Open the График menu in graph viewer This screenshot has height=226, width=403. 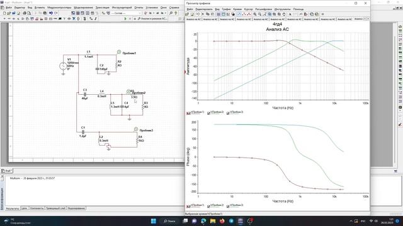[226, 9]
